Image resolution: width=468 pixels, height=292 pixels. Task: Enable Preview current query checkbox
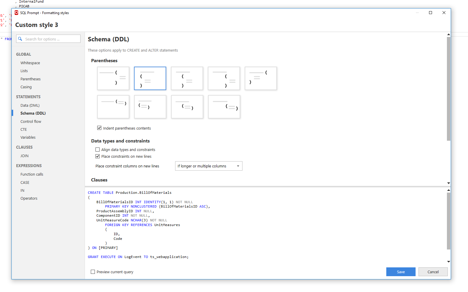pyautogui.click(x=93, y=272)
